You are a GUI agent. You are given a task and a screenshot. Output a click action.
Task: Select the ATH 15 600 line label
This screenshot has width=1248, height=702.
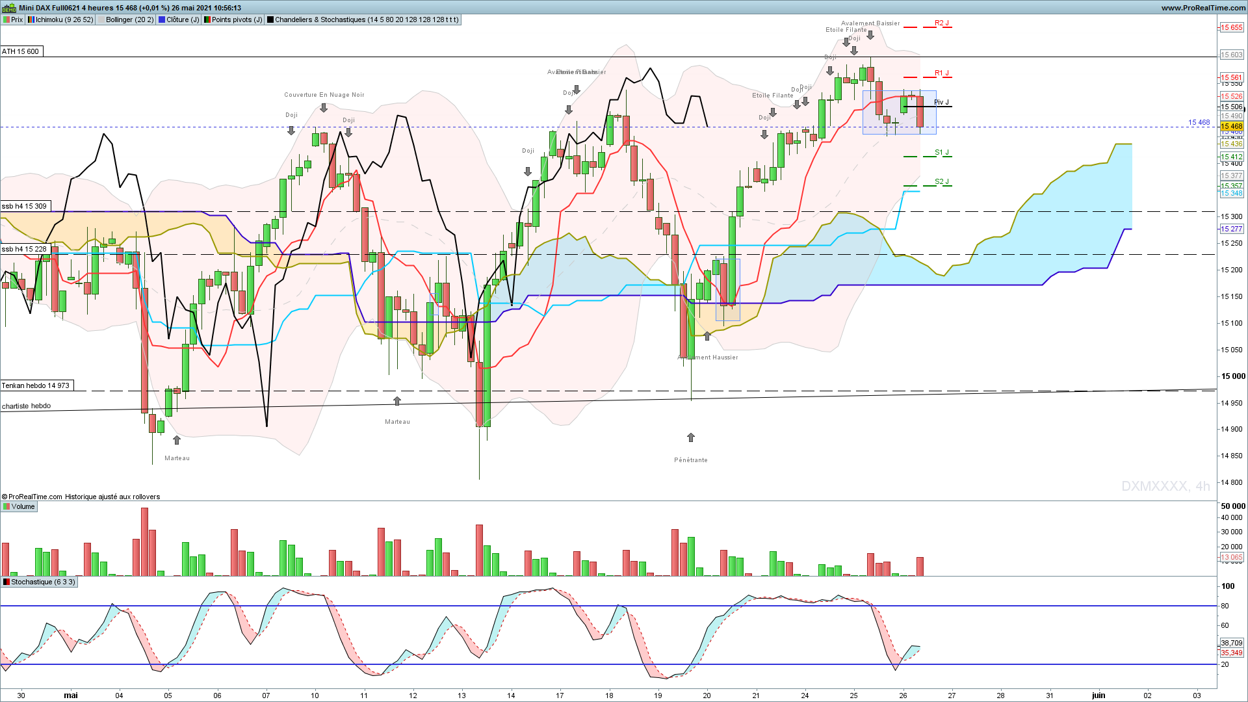pyautogui.click(x=21, y=51)
